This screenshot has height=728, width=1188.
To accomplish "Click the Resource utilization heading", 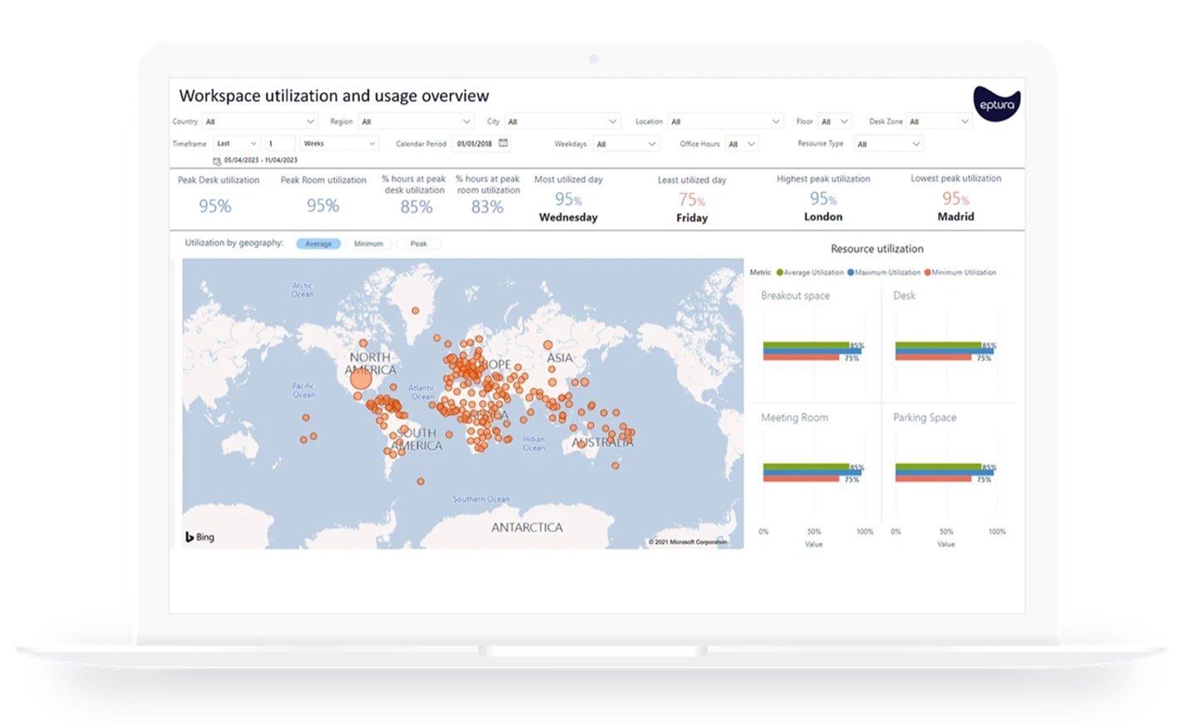I will point(877,248).
